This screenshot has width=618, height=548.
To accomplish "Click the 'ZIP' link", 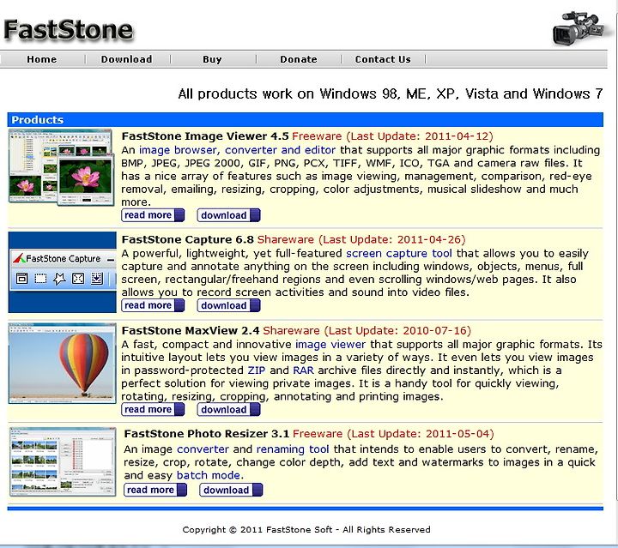I will pyautogui.click(x=256, y=370).
